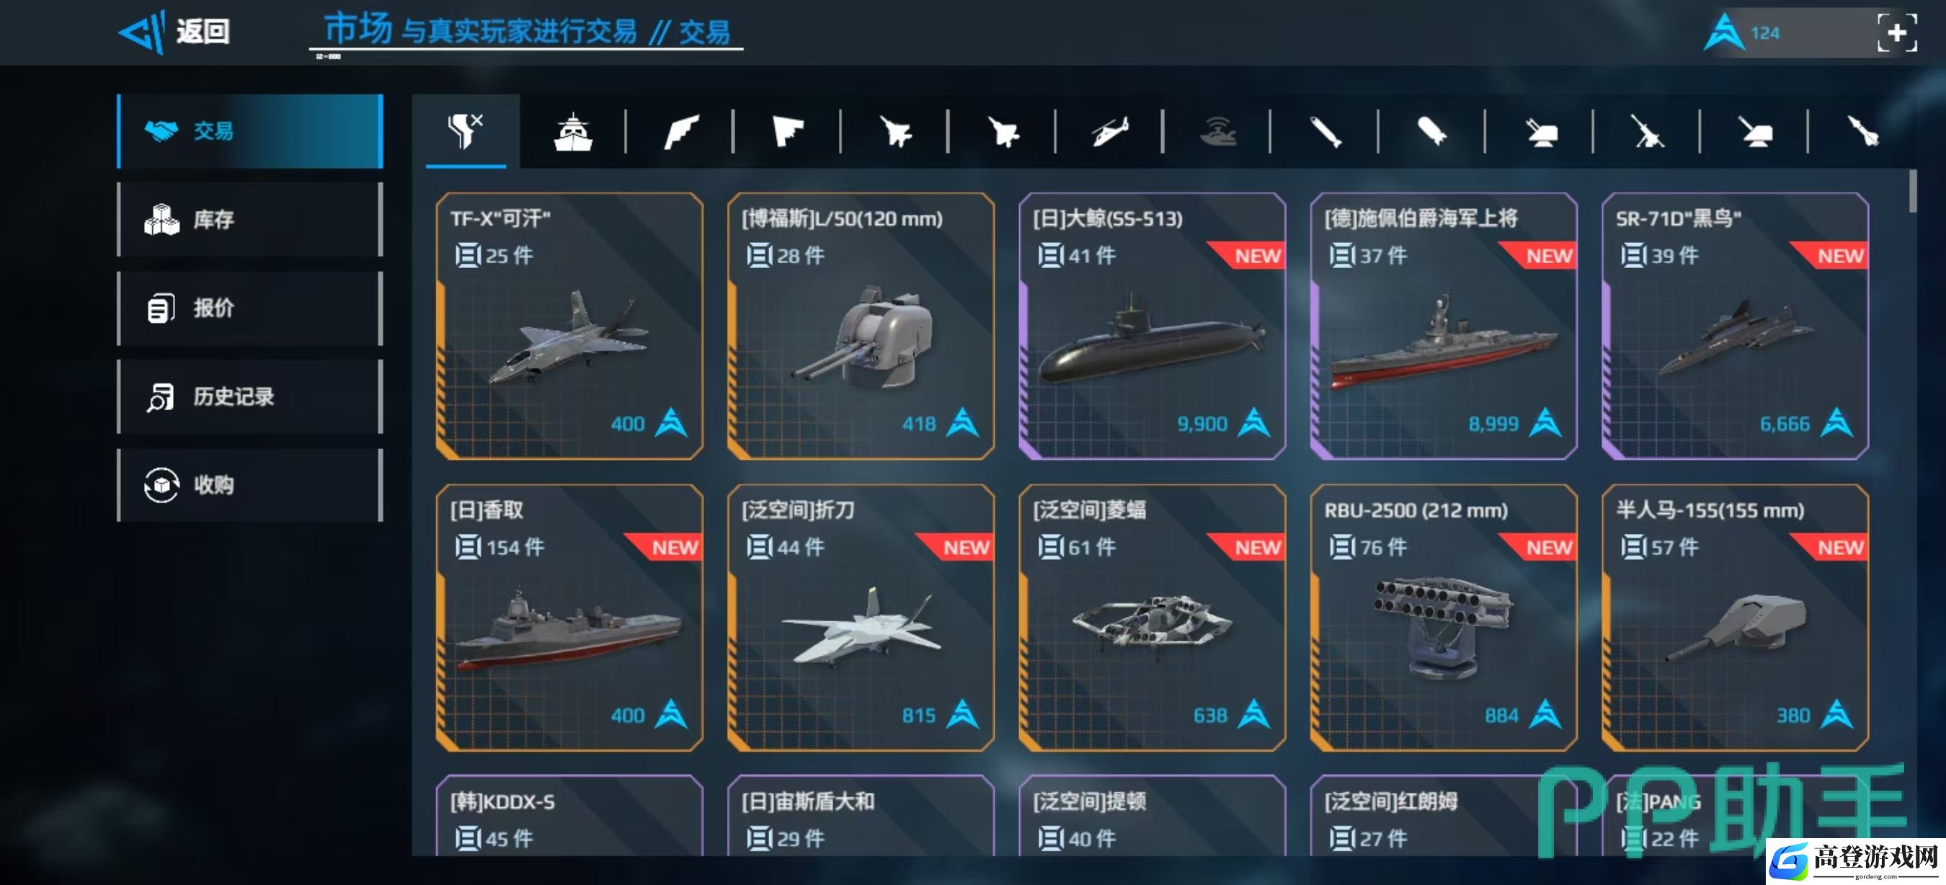Go back using the 返回 button
This screenshot has width=1946, height=885.
(x=175, y=32)
